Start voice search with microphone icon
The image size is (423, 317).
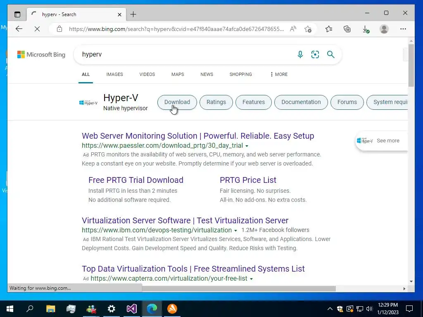(x=300, y=54)
